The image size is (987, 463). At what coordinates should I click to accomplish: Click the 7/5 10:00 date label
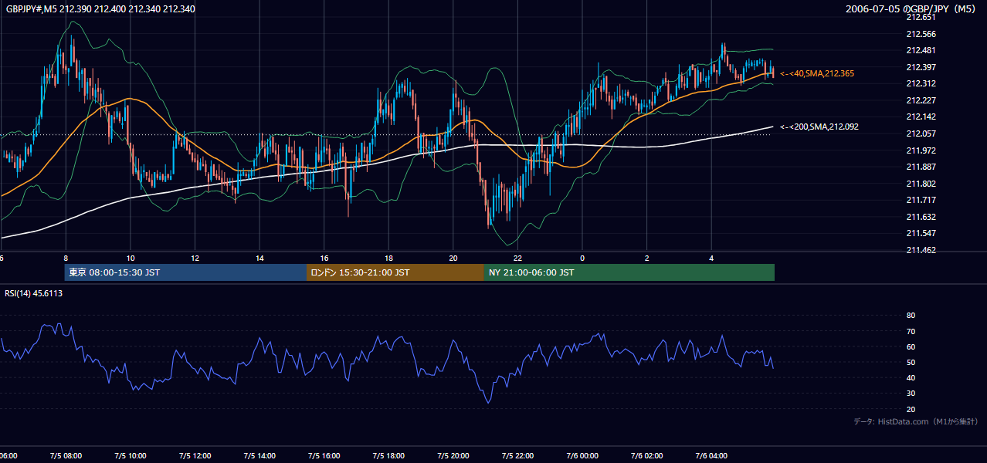pyautogui.click(x=131, y=456)
